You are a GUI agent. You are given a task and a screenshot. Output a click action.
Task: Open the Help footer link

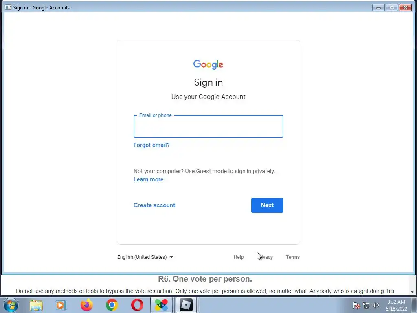(x=239, y=257)
